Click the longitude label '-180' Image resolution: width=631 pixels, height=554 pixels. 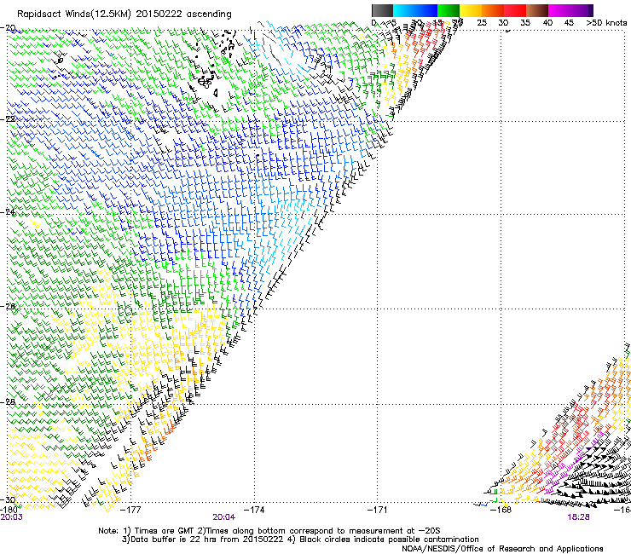pos(9,511)
